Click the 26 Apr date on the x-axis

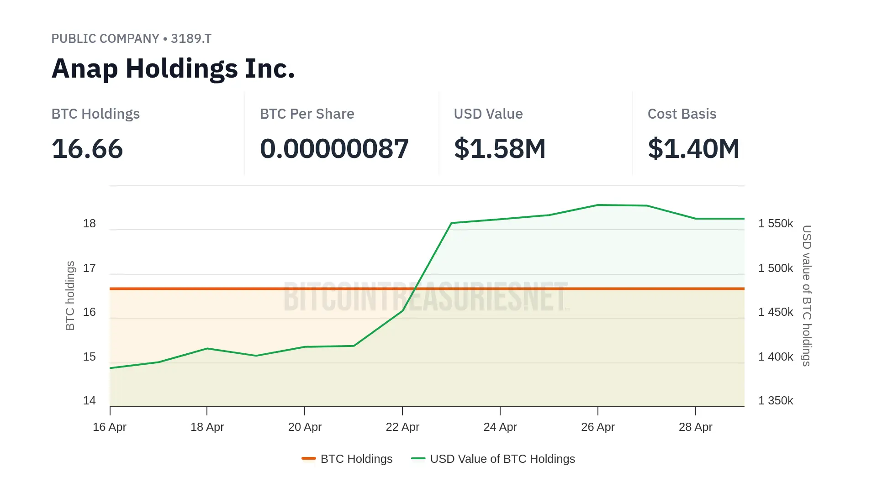[x=598, y=427]
